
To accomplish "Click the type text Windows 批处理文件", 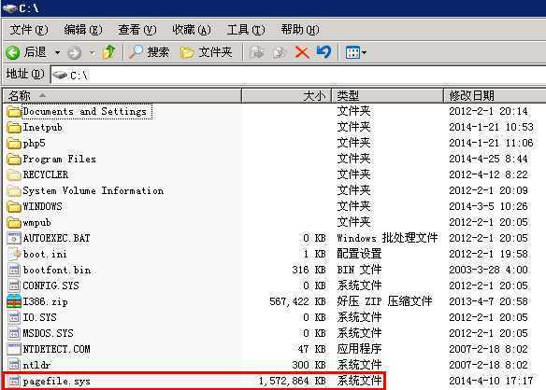I will (387, 238).
